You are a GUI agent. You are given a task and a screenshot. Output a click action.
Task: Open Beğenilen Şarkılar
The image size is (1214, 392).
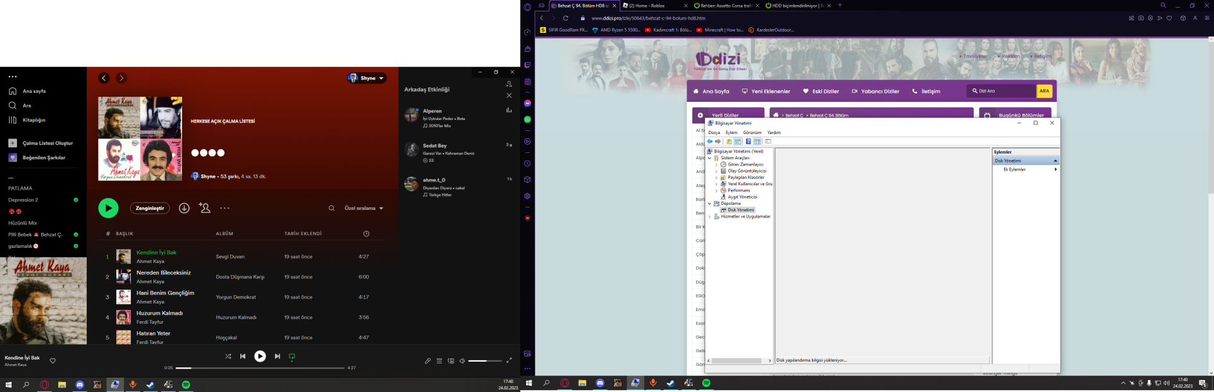click(37, 157)
